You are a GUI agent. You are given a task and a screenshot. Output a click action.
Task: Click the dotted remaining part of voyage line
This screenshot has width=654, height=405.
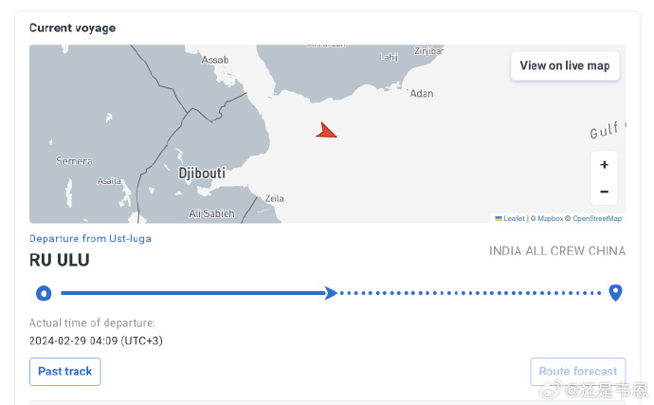click(x=470, y=293)
